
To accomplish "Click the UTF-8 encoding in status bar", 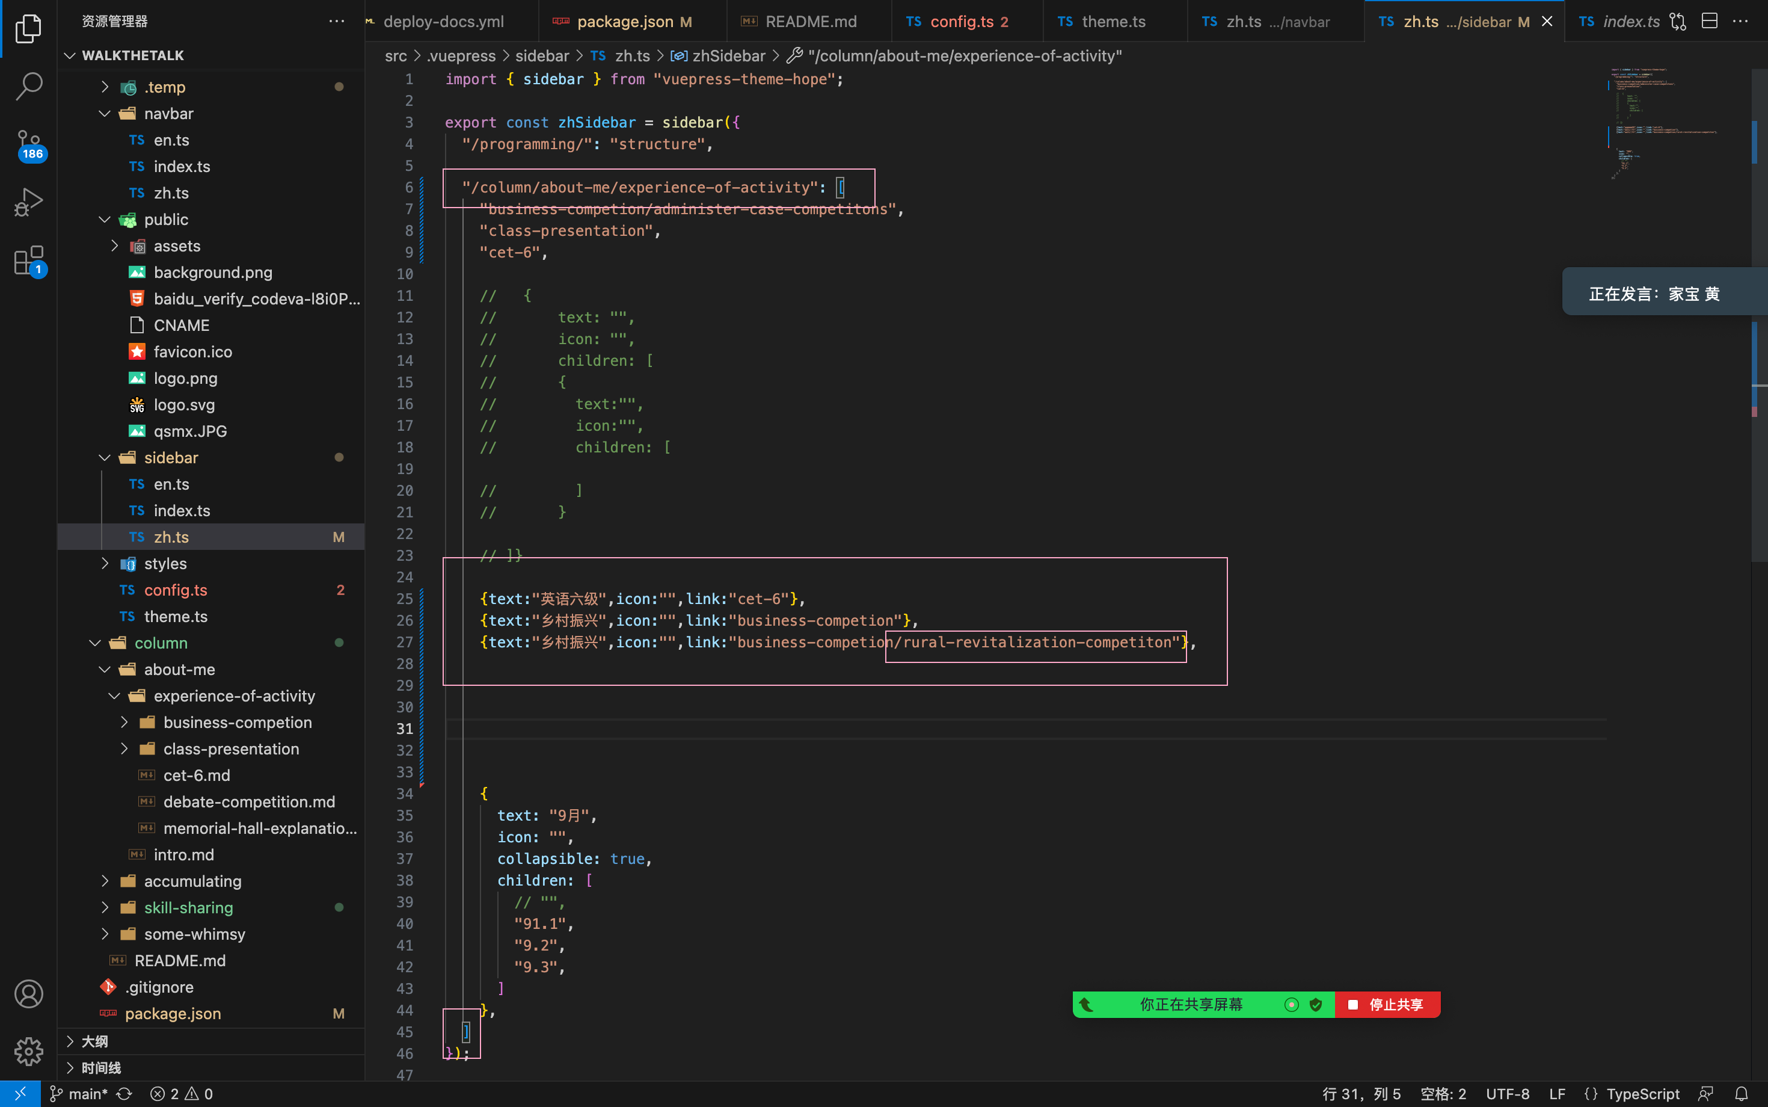I will (x=1508, y=1094).
